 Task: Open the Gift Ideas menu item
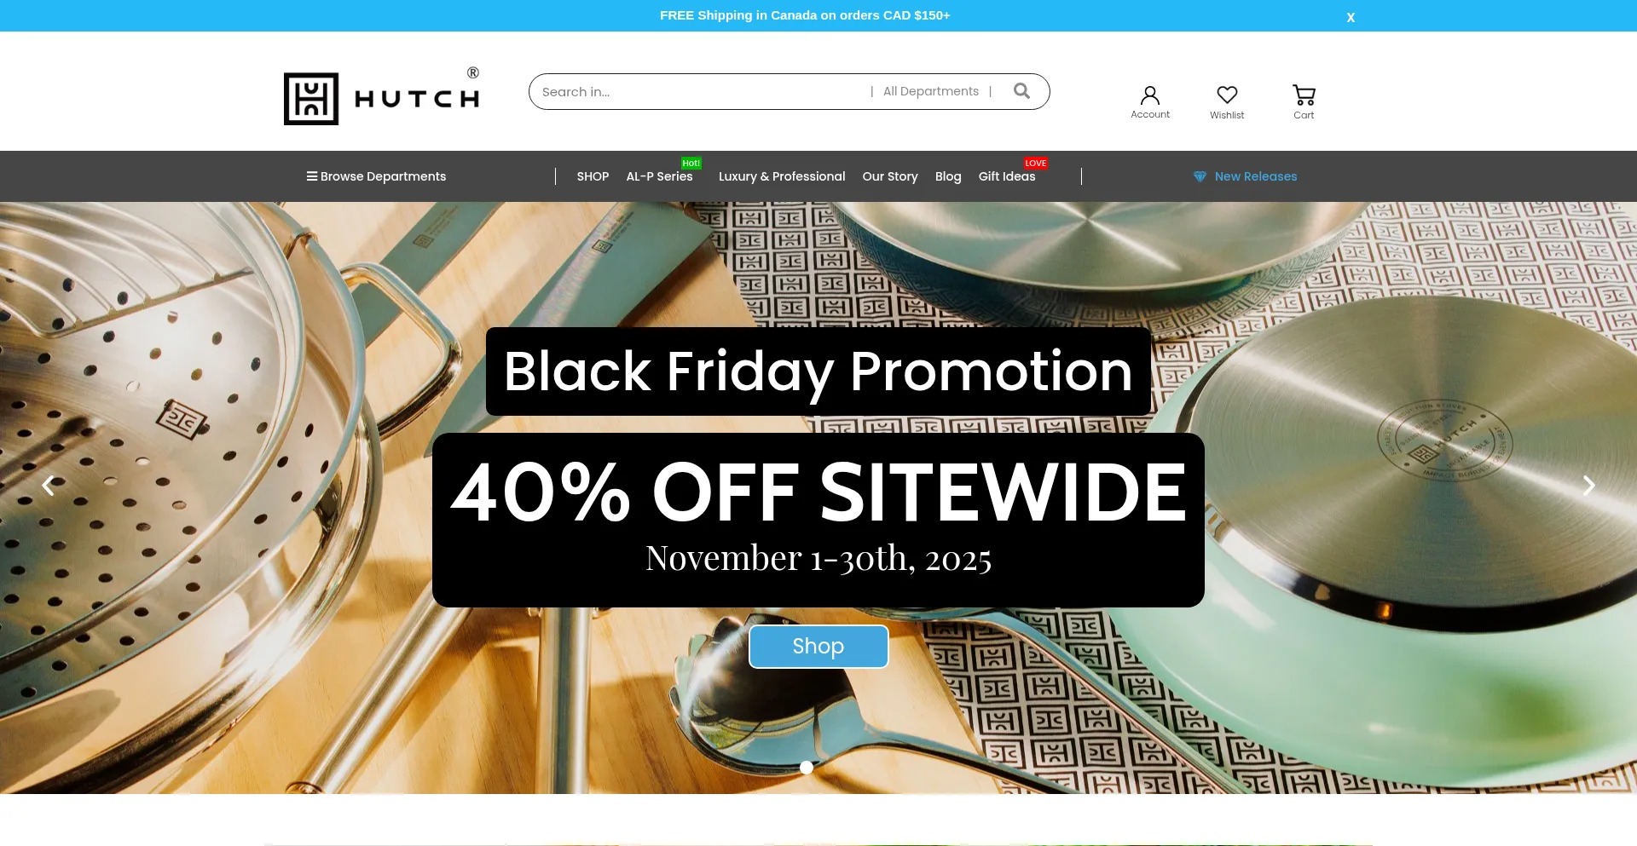tap(1007, 176)
